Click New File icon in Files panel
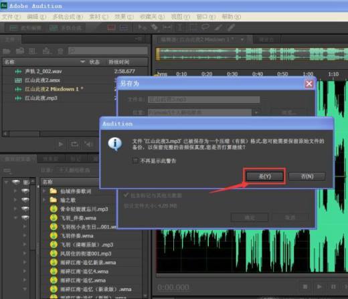The image size is (348, 299). pos(32,51)
